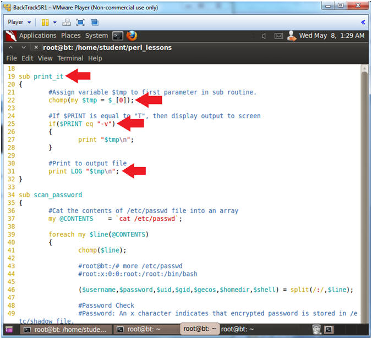Open the terminal Help menu
This screenshot has width=372, height=339.
[x=95, y=58]
